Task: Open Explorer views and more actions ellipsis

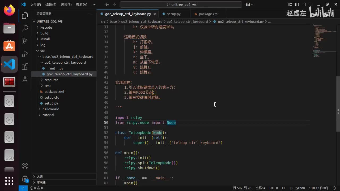Action: [x=91, y=14]
